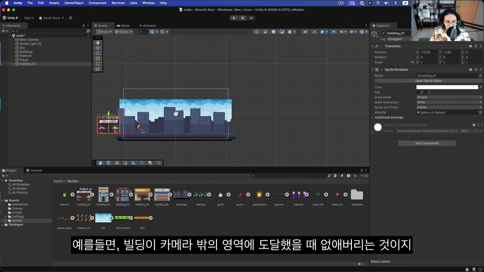Toggle 2D view mode in Scene
This screenshot has width=484, height=272.
[x=305, y=32]
